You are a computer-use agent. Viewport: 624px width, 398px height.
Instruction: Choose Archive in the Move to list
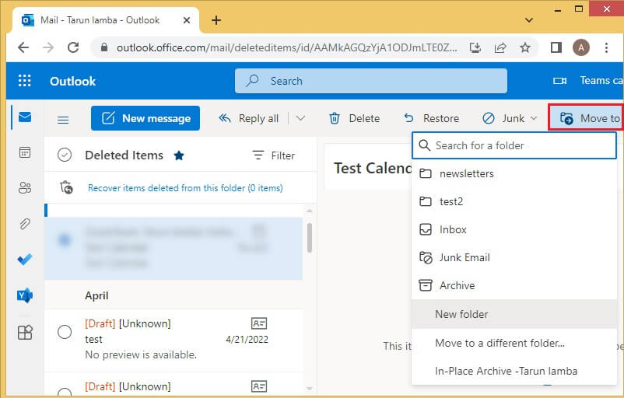pos(514,285)
